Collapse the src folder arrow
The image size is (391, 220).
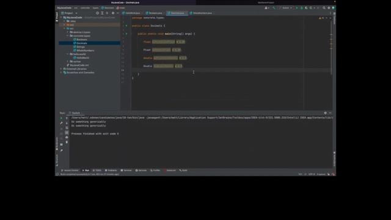[x=65, y=29]
